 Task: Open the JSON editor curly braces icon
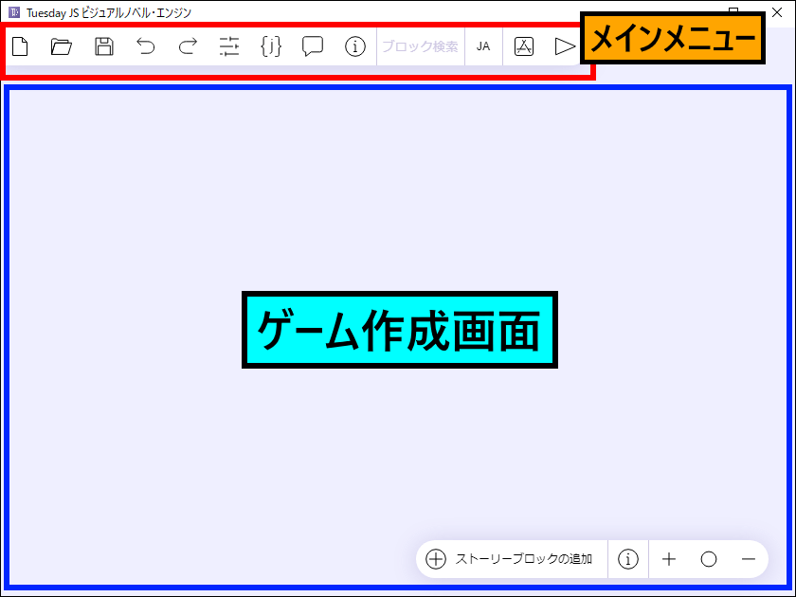pos(271,46)
